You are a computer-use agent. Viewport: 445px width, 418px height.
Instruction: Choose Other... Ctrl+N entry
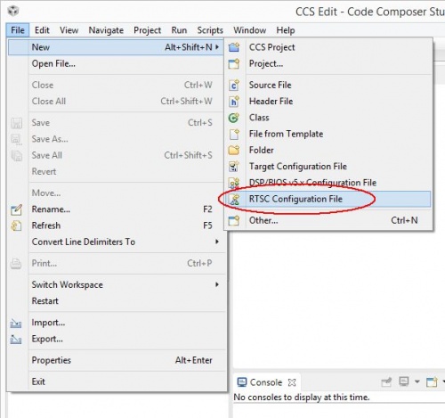328,220
